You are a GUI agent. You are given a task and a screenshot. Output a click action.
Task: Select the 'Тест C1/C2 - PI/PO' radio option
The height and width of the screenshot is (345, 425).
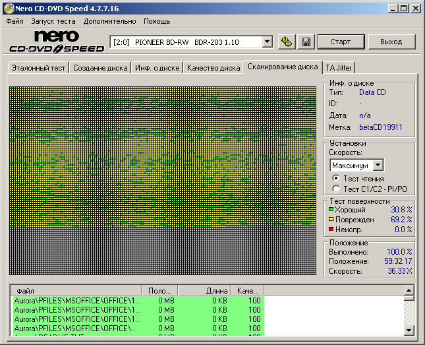point(337,189)
